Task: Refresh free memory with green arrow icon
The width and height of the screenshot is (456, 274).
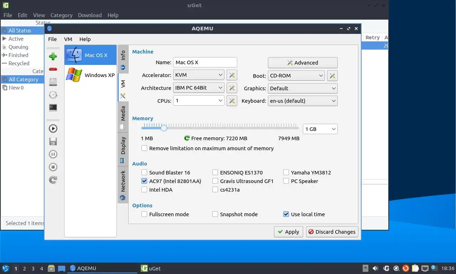Action: point(187,138)
